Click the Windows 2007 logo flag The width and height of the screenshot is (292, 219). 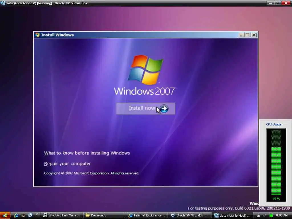coord(145,70)
